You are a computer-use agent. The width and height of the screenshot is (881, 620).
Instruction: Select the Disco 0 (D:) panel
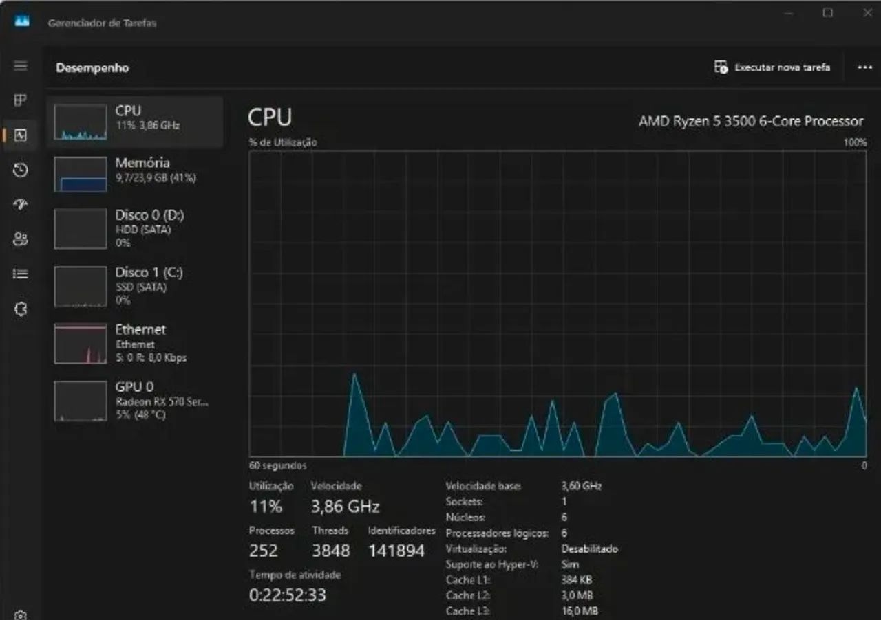(x=134, y=228)
